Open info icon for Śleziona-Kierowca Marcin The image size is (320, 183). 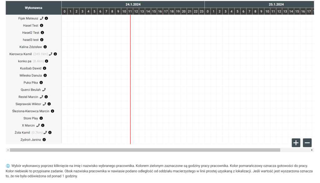(x=52, y=111)
